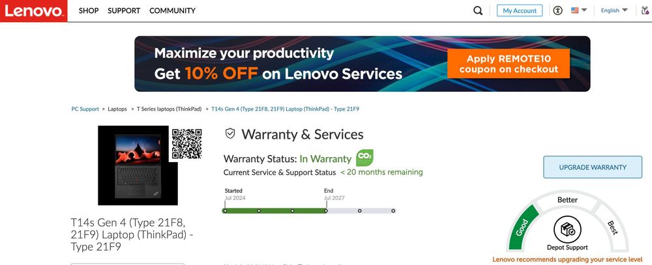Open the COMMUNITY menu
The width and height of the screenshot is (652, 265).
click(x=172, y=10)
